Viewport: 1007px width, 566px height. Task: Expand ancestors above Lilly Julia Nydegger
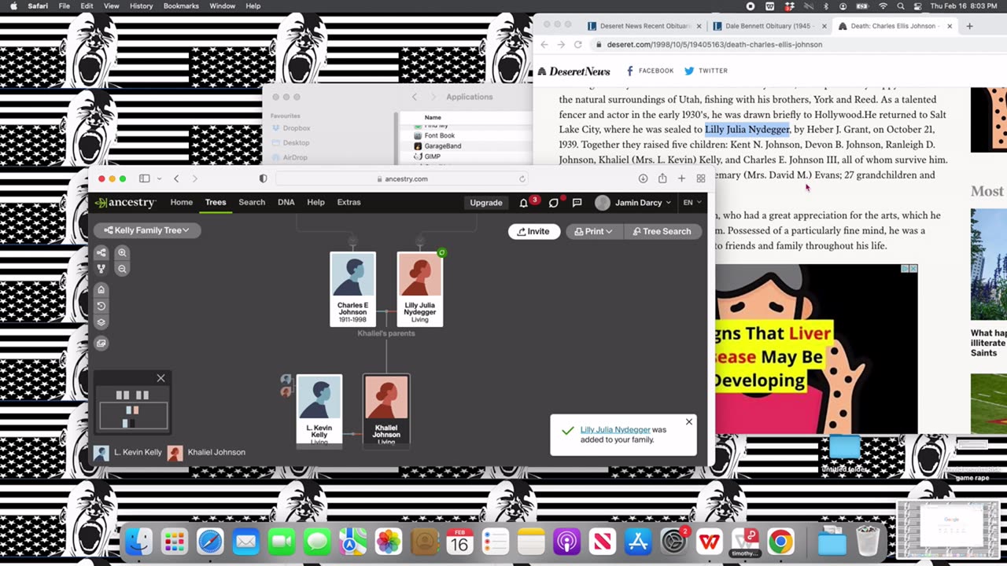coord(420,240)
